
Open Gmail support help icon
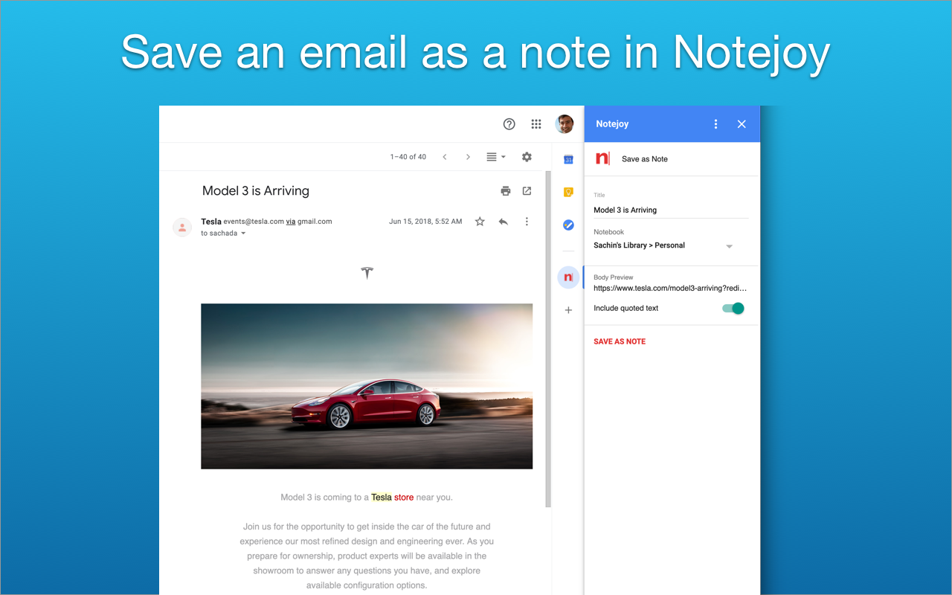[509, 124]
